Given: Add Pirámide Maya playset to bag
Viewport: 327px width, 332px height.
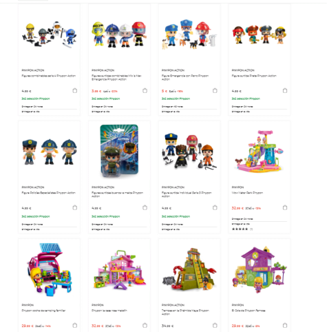Looking at the screenshot, I should click(x=215, y=325).
